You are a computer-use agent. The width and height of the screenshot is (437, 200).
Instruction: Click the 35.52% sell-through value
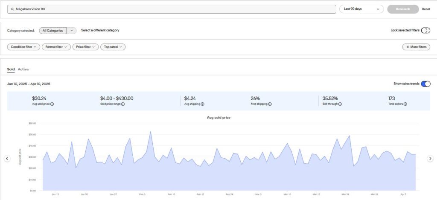point(330,99)
